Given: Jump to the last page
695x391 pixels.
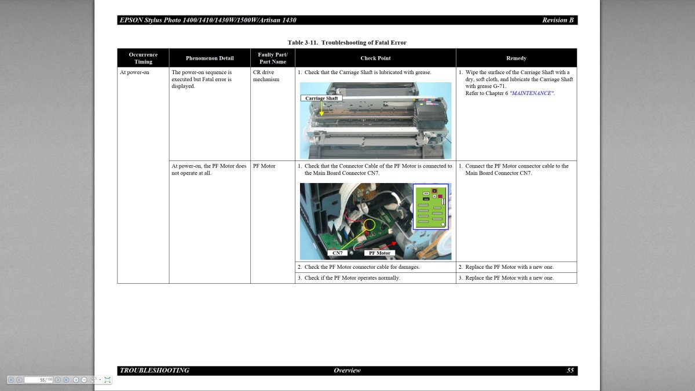Looking at the screenshot, I should click(65, 379).
